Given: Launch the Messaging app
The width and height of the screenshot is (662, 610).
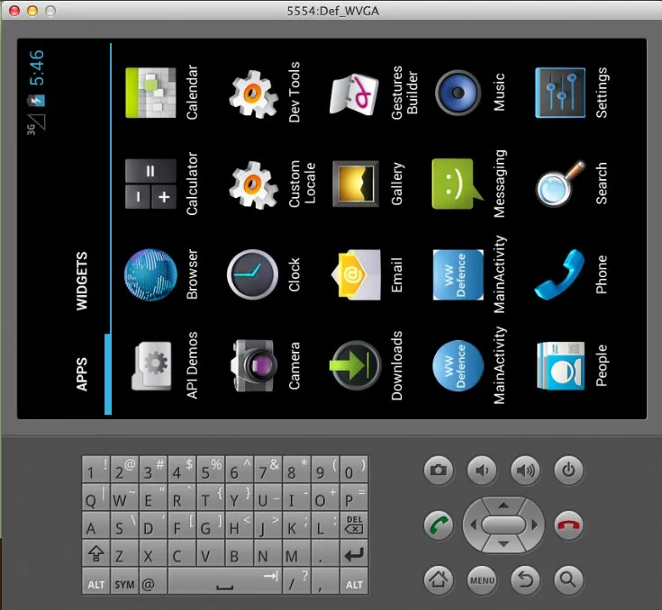Looking at the screenshot, I should (458, 184).
